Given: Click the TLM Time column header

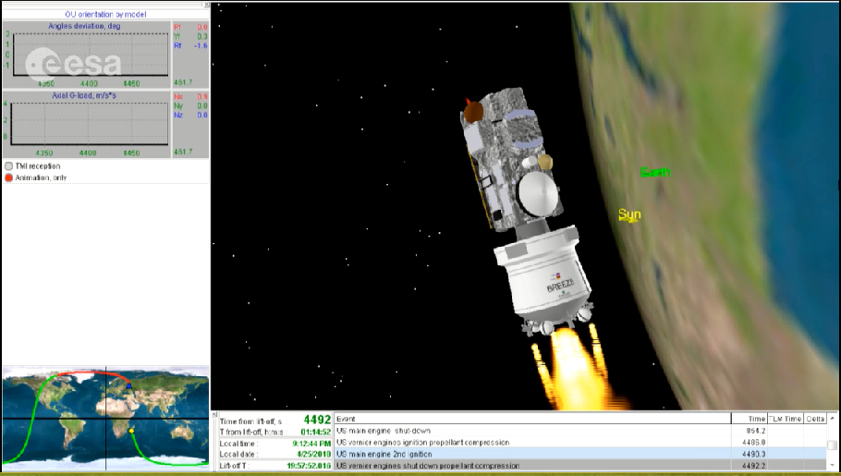Looking at the screenshot, I should click(x=786, y=419).
